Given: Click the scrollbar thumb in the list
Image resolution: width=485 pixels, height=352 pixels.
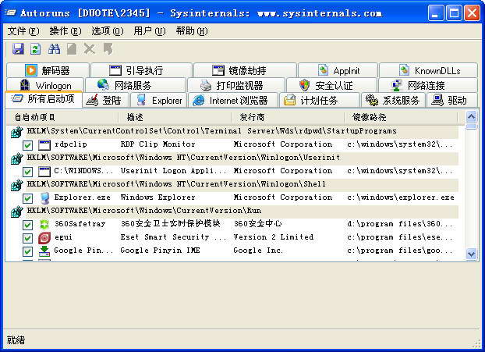Looking at the screenshot, I should [472, 126].
